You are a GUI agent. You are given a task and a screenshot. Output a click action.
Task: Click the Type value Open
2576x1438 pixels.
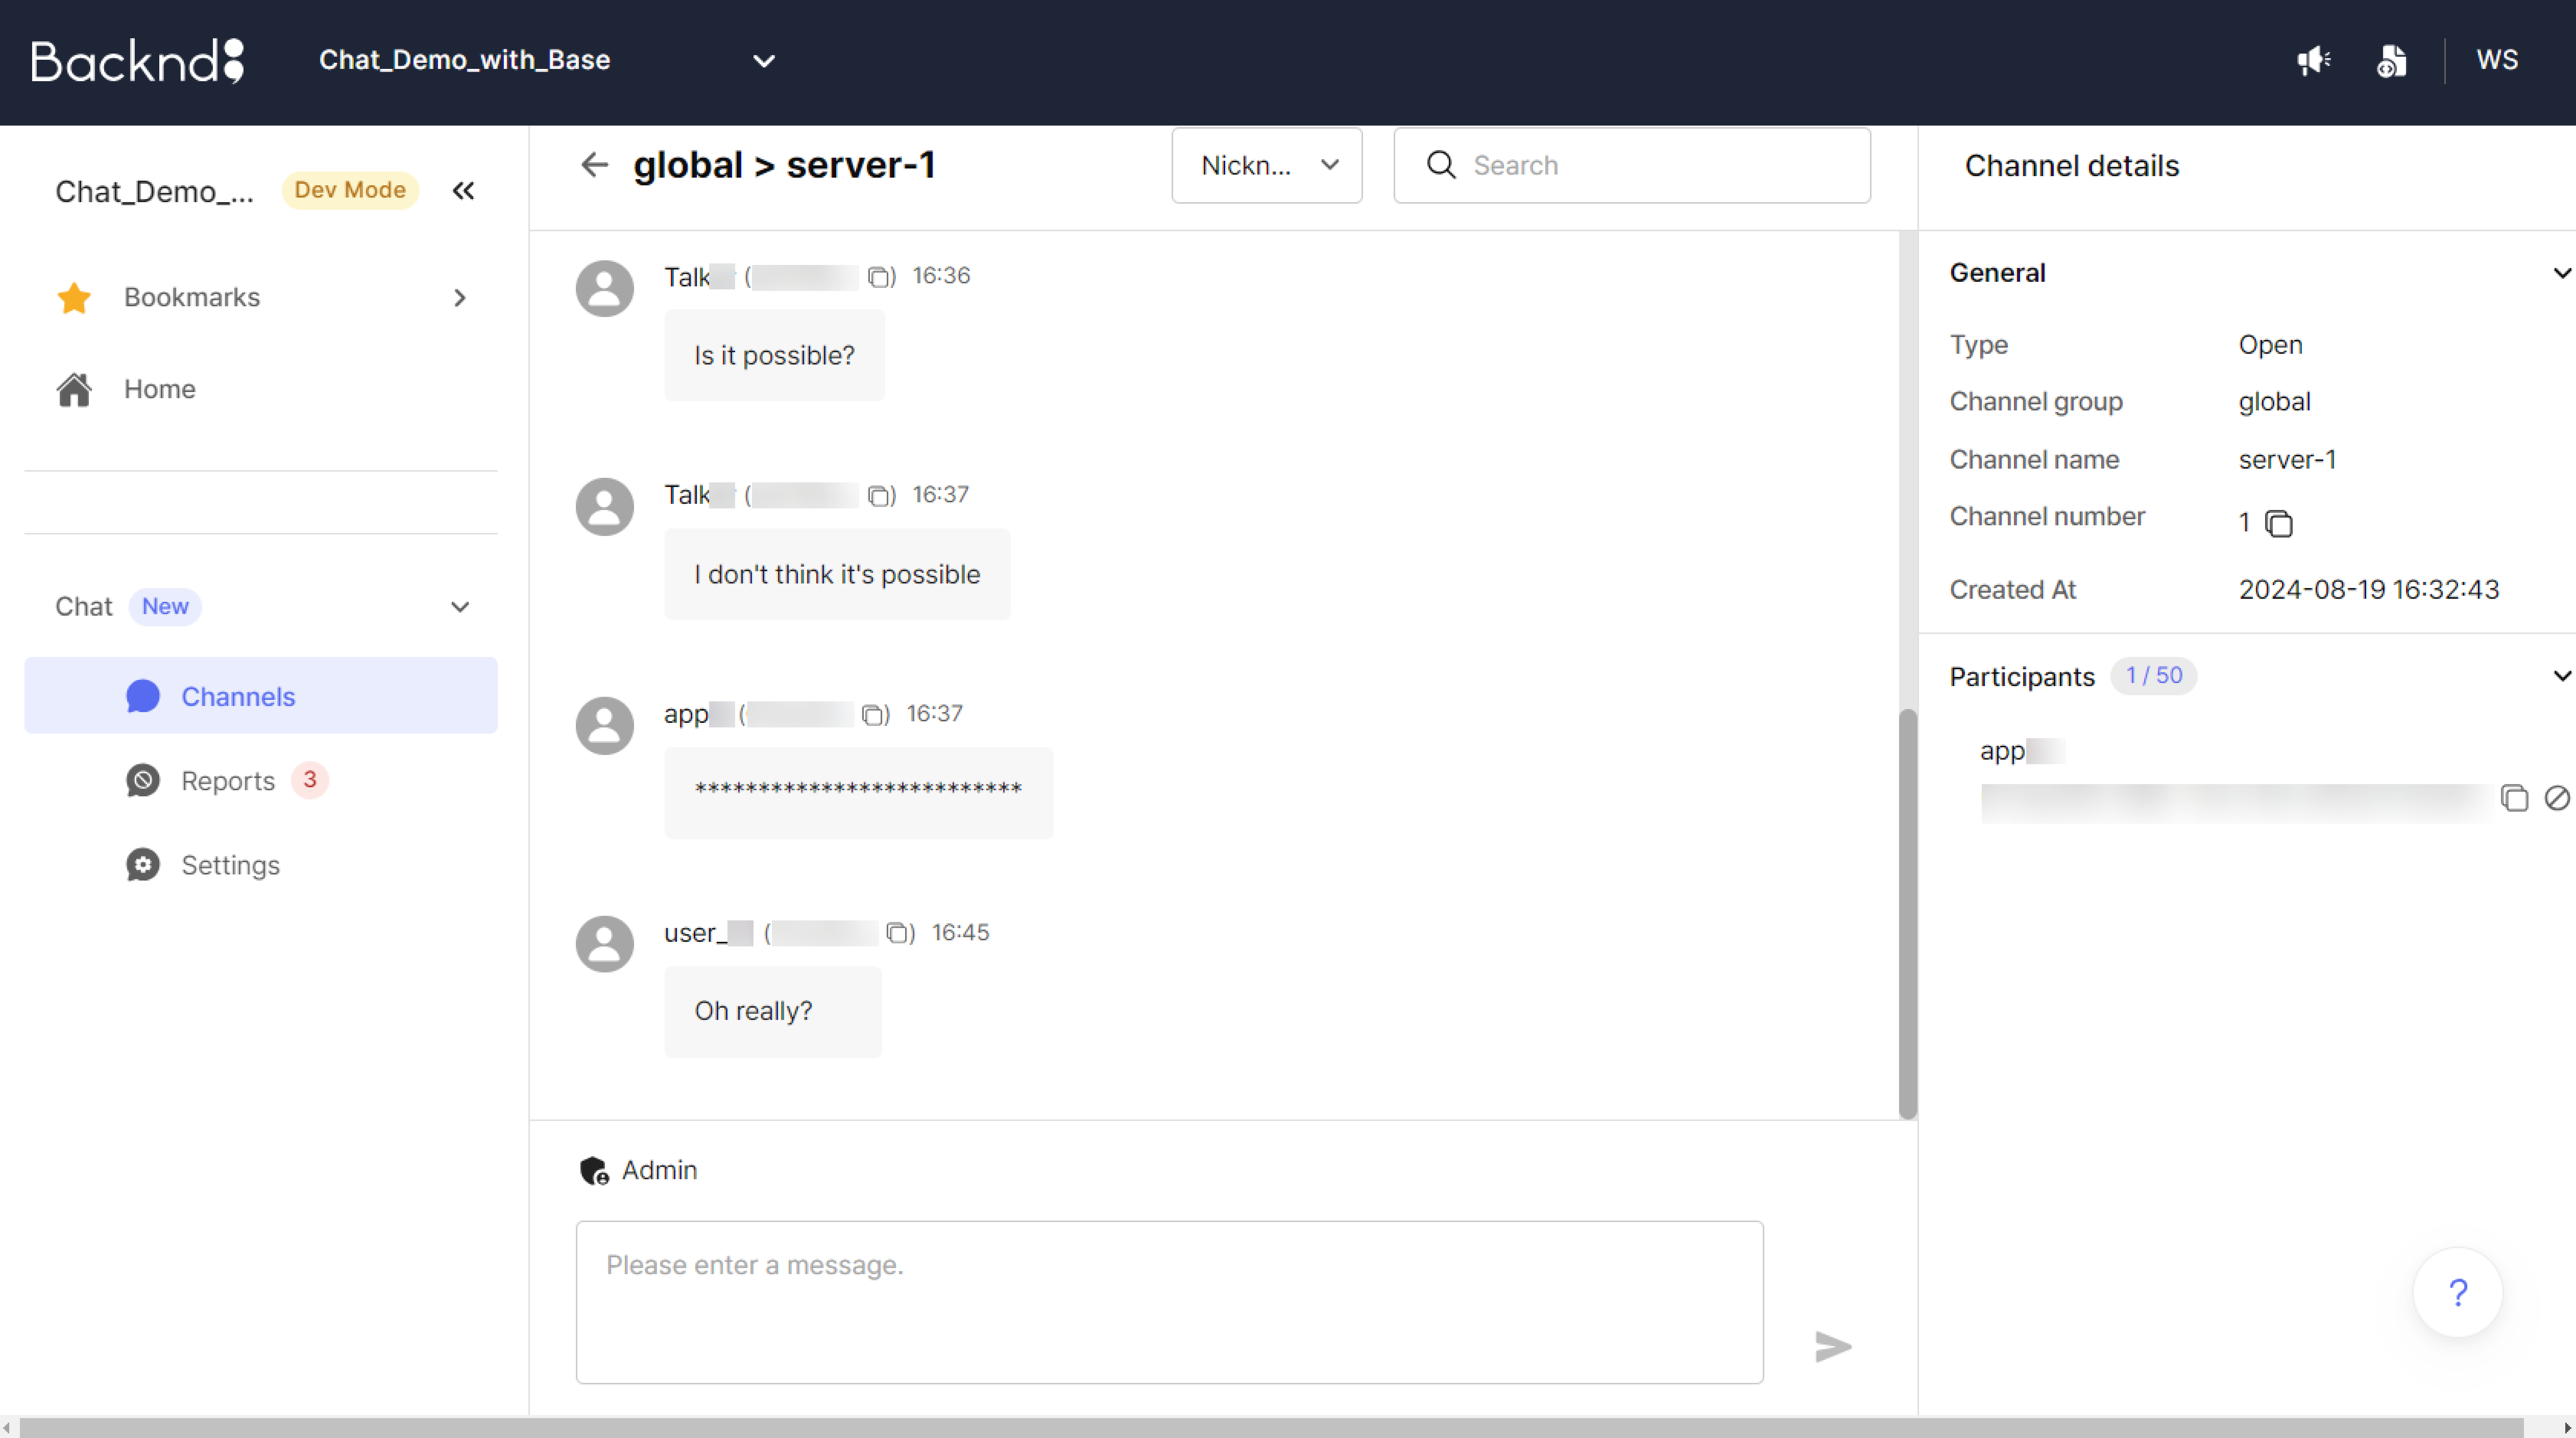point(2270,345)
